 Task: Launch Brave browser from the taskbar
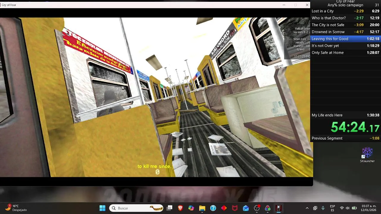pyautogui.click(x=180, y=208)
